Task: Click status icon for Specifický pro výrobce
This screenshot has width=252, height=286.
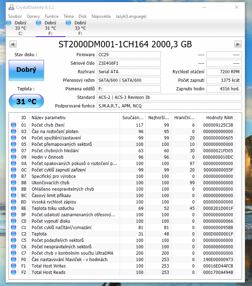Action: click(x=14, y=176)
